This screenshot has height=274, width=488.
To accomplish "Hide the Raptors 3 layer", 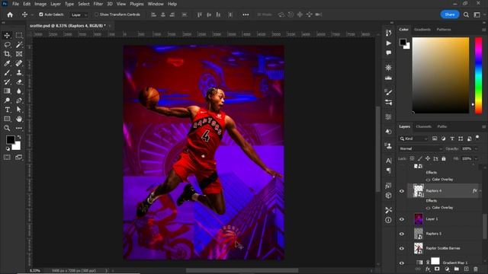I will (x=402, y=234).
